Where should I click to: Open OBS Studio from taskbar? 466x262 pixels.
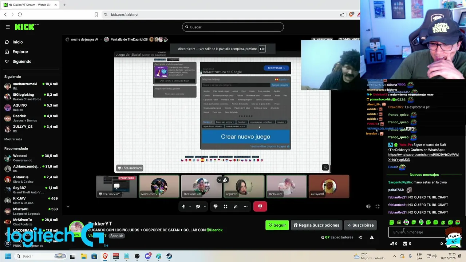(137, 256)
